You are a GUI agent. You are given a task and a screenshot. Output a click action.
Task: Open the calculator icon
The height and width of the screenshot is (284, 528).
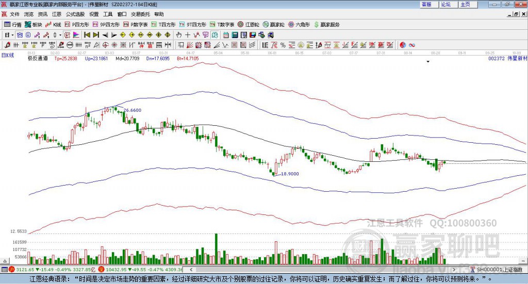[235, 35]
